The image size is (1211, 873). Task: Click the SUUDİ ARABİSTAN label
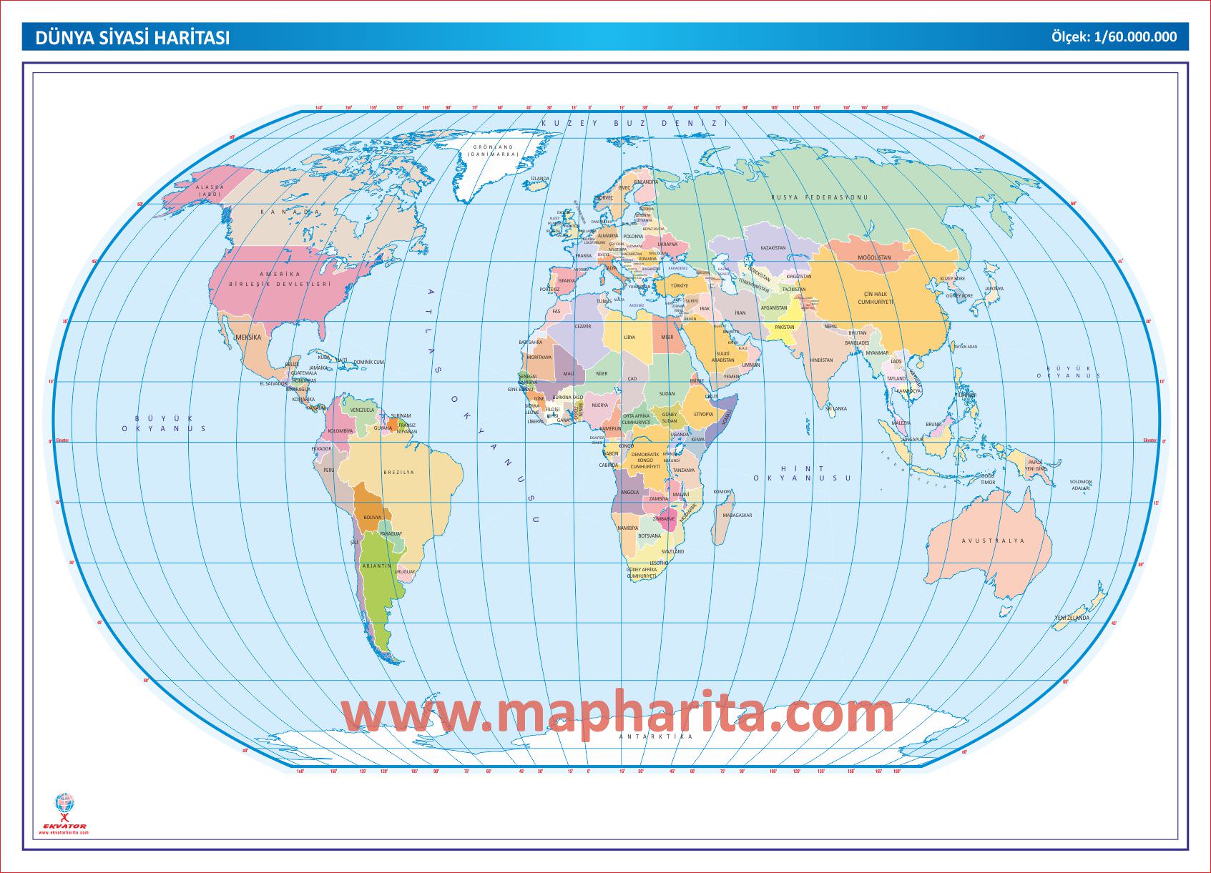(x=723, y=357)
